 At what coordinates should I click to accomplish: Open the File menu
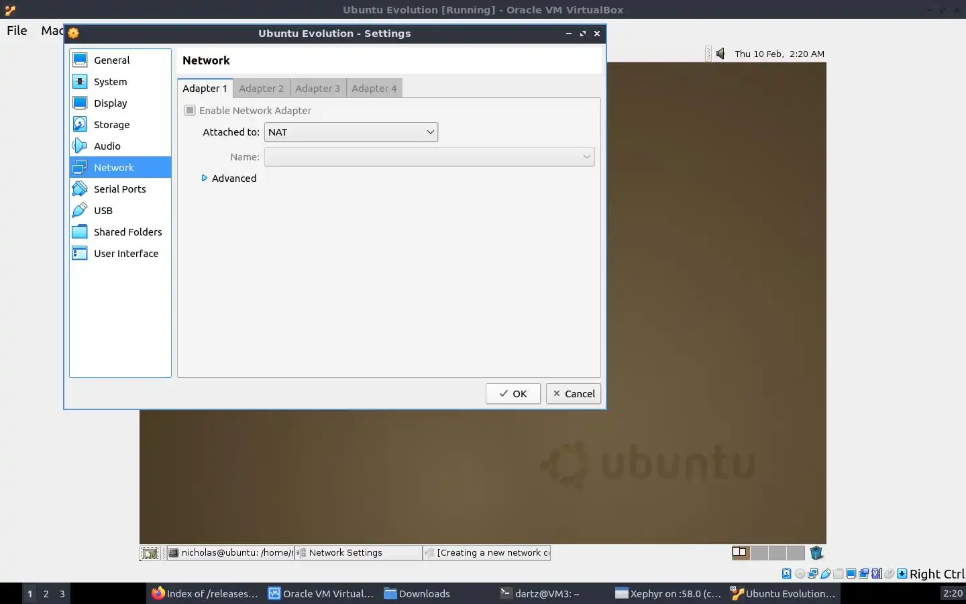coord(17,30)
